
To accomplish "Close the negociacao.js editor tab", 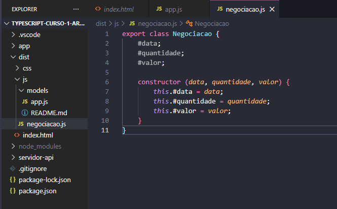I will click(272, 10).
